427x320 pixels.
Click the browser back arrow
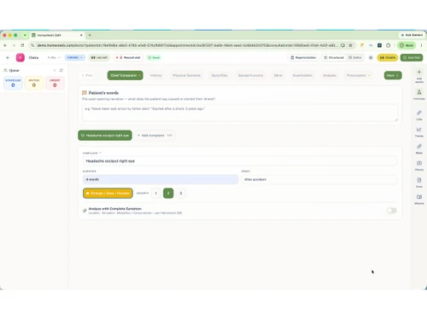click(5, 45)
